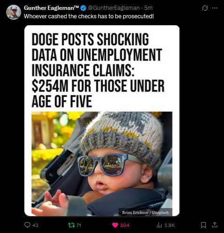Click the Gunther Eagleman display name
224x233 pixels.
click(x=51, y=8)
